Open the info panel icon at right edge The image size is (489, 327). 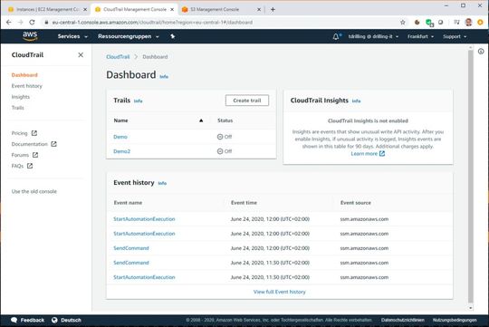[x=481, y=52]
